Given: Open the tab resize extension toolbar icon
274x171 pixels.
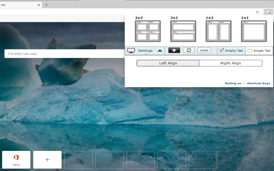Looking at the screenshot, I should tap(268, 12).
